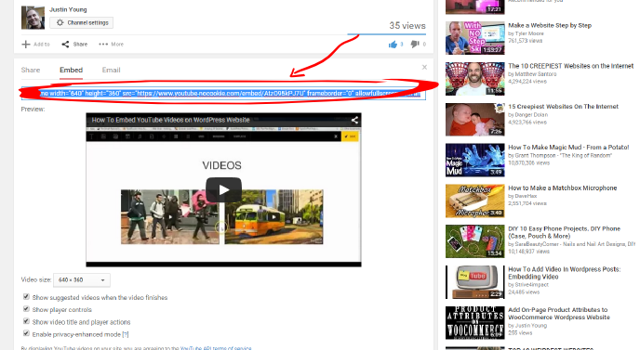640x350 pixels.
Task: Click the Share arrow icon
Action: point(65,44)
